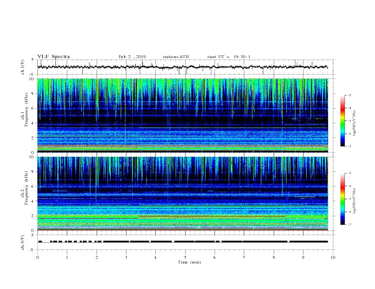The height and width of the screenshot is (289, 375).
Task: Click the ch.2 spectrogram panel
Action: pyautogui.click(x=183, y=194)
